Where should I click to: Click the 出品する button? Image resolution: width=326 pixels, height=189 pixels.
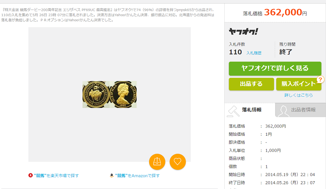251,84
